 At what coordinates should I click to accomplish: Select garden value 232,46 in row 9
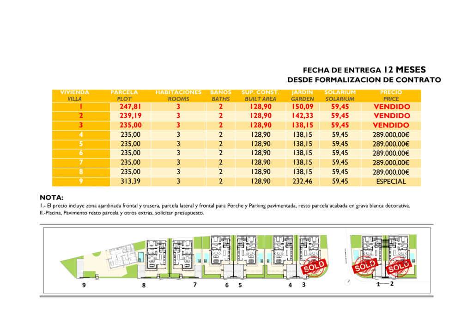coord(302,182)
